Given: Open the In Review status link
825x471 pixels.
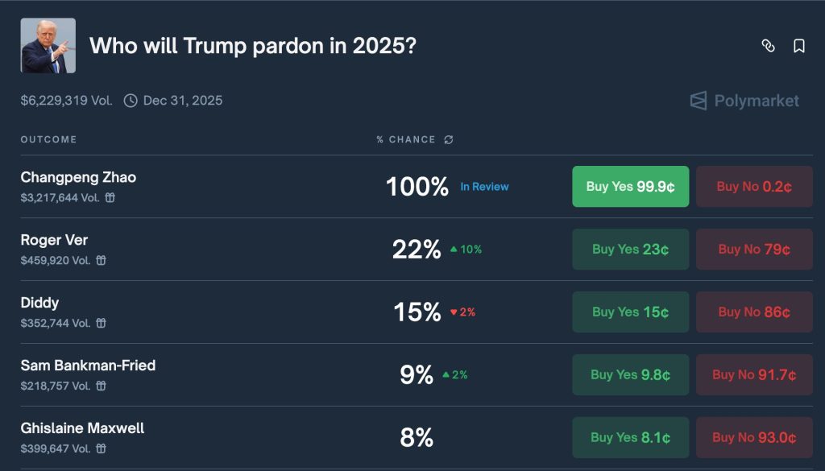Looking at the screenshot, I should click(x=484, y=187).
